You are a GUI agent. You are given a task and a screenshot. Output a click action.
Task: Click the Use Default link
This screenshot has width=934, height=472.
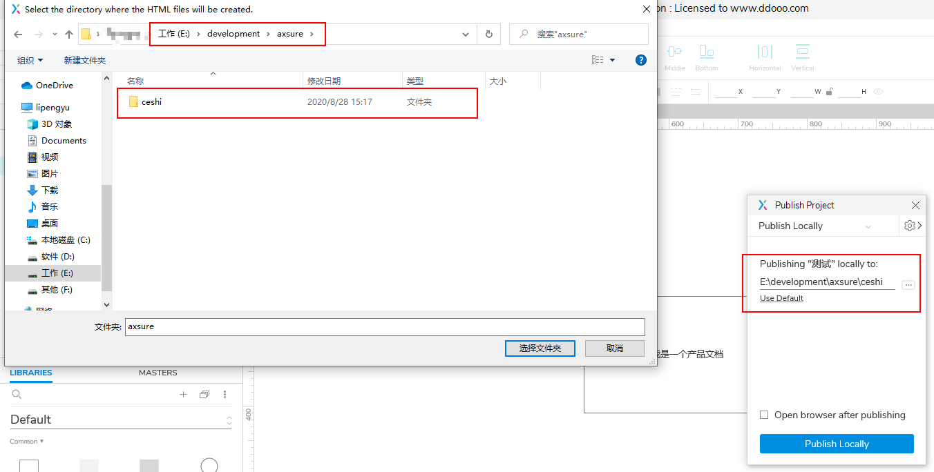tap(781, 298)
